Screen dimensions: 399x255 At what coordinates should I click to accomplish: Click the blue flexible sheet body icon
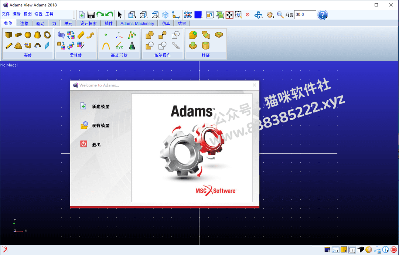point(61,35)
